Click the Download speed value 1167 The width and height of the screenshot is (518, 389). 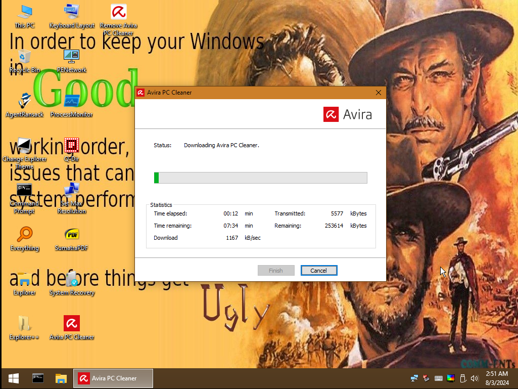click(x=232, y=238)
